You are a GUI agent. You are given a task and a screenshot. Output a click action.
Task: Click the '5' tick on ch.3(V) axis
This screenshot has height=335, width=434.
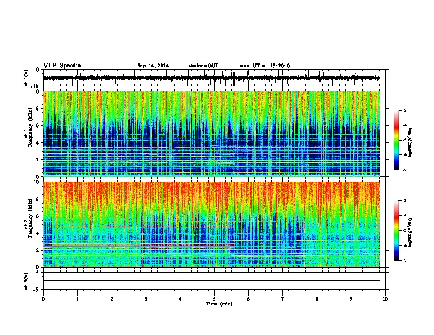coord(38,272)
